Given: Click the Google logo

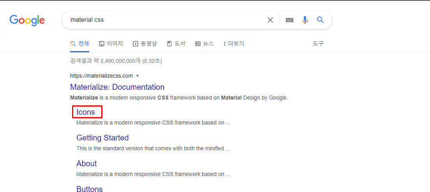Looking at the screenshot, I should [27, 20].
